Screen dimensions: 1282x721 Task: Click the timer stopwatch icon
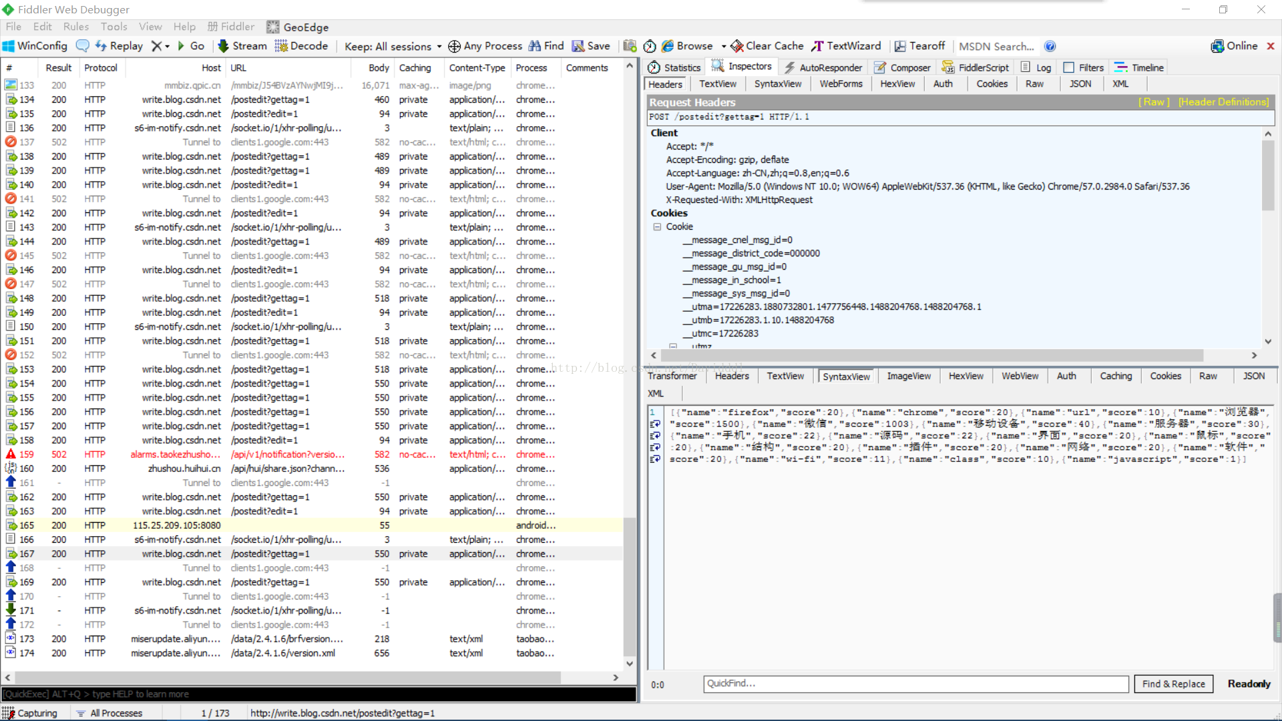pos(650,46)
